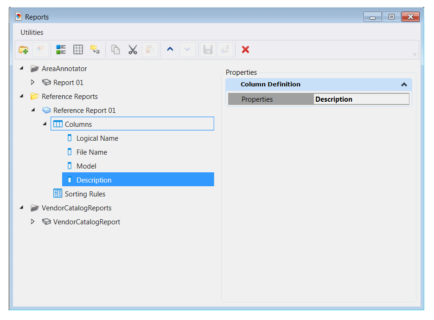Click the Report 01 report icon

pos(46,82)
